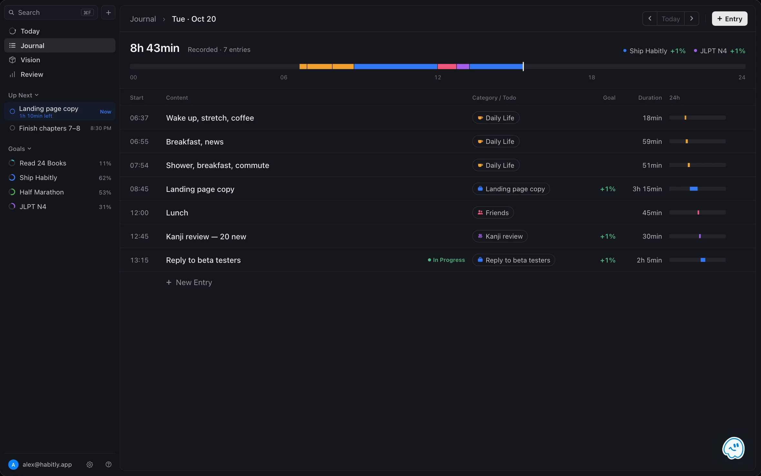This screenshot has height=476, width=761.
Task: Focus the Search field
Action: [51, 13]
